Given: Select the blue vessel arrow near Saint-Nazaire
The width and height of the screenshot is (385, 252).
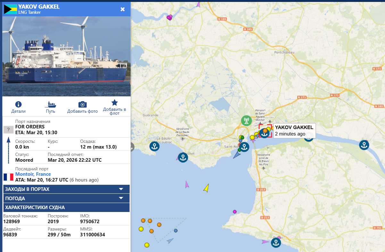Looking at the screenshot, I should tap(237, 155).
